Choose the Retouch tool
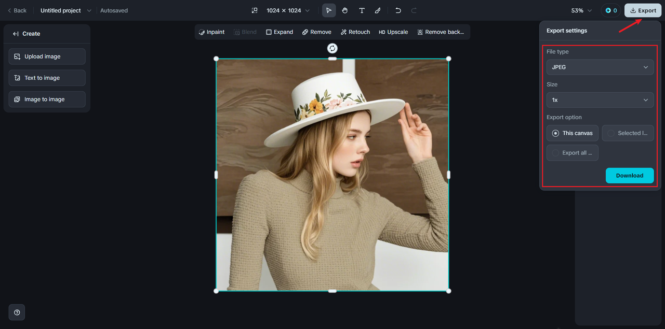This screenshot has height=329, width=665. [x=355, y=32]
